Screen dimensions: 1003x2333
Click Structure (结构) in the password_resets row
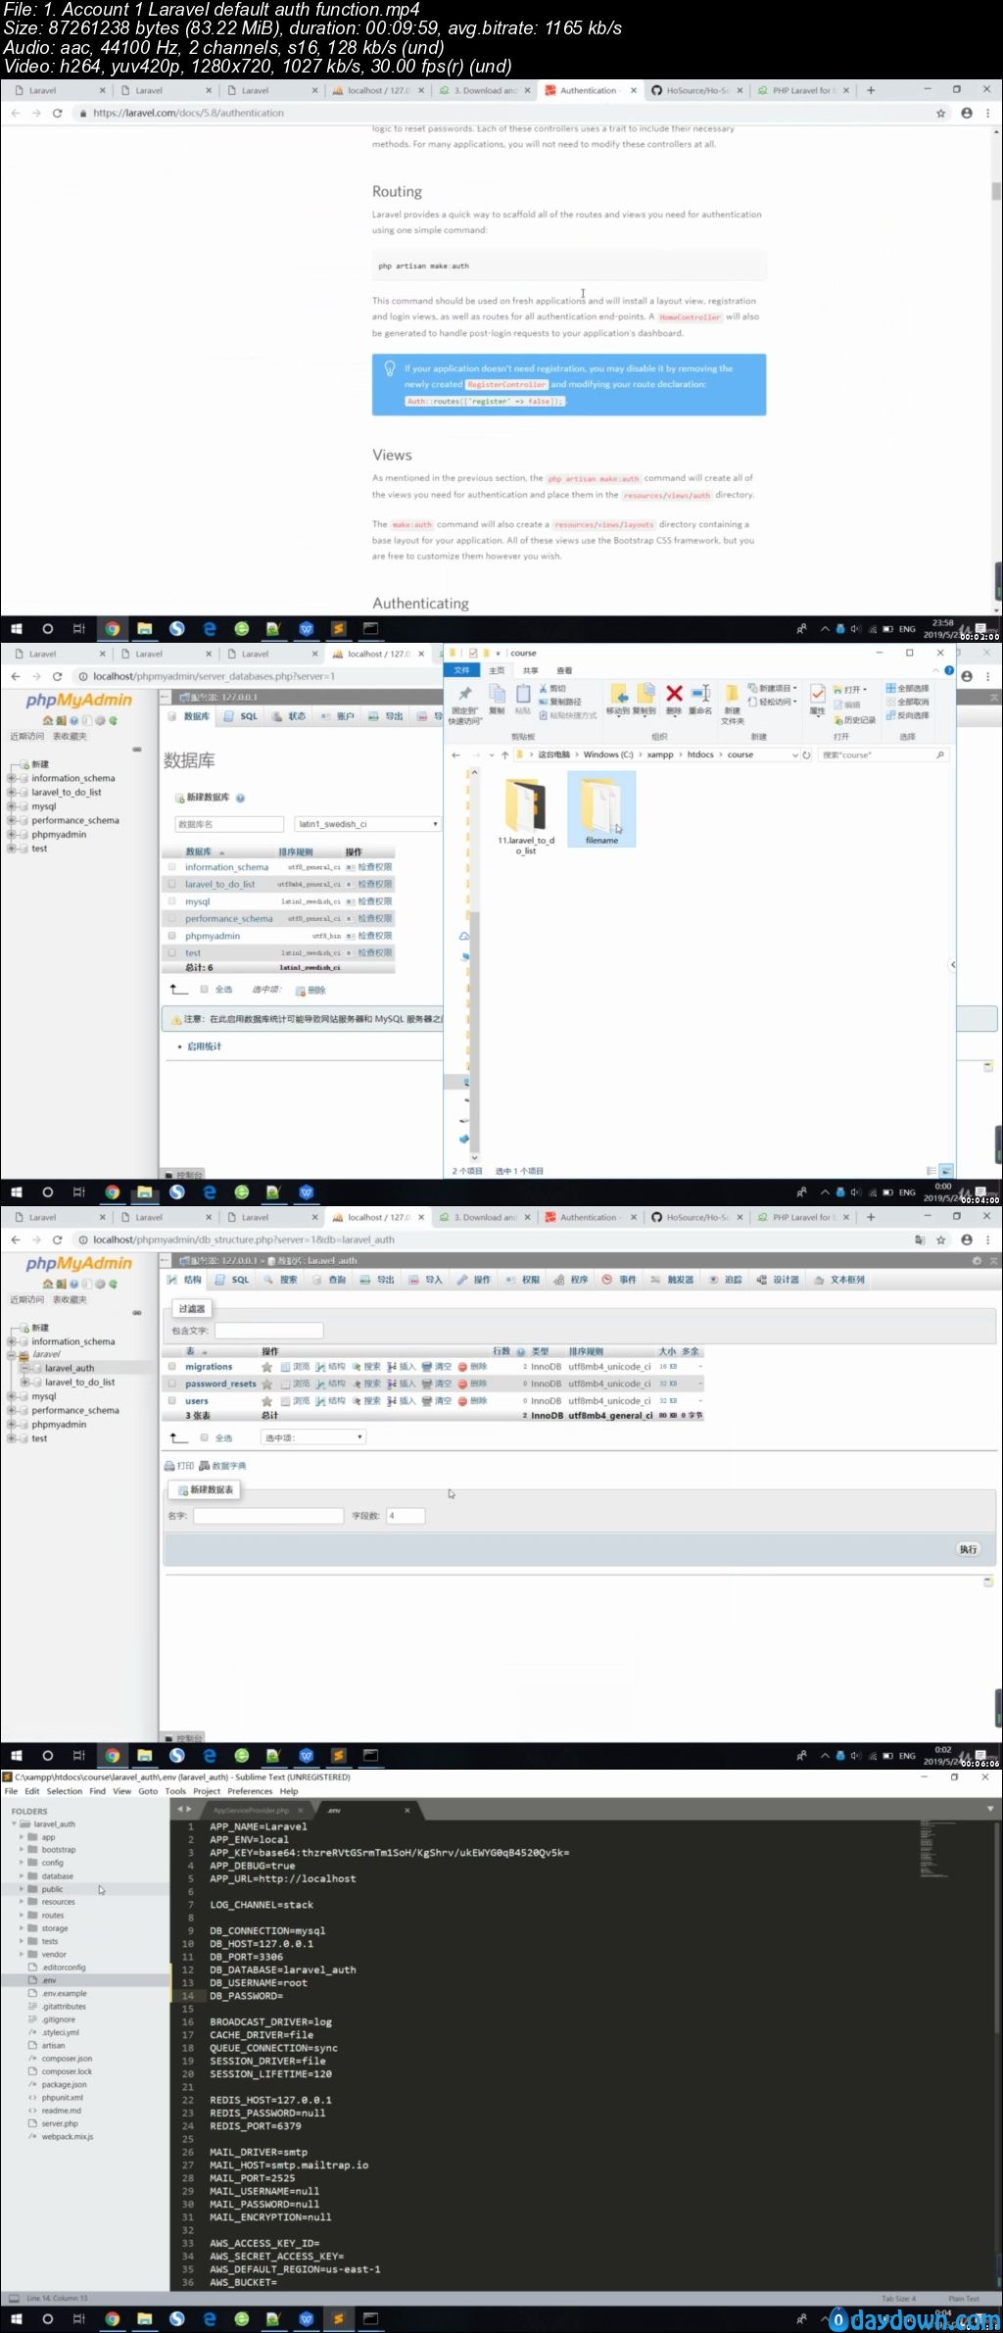tap(330, 1384)
